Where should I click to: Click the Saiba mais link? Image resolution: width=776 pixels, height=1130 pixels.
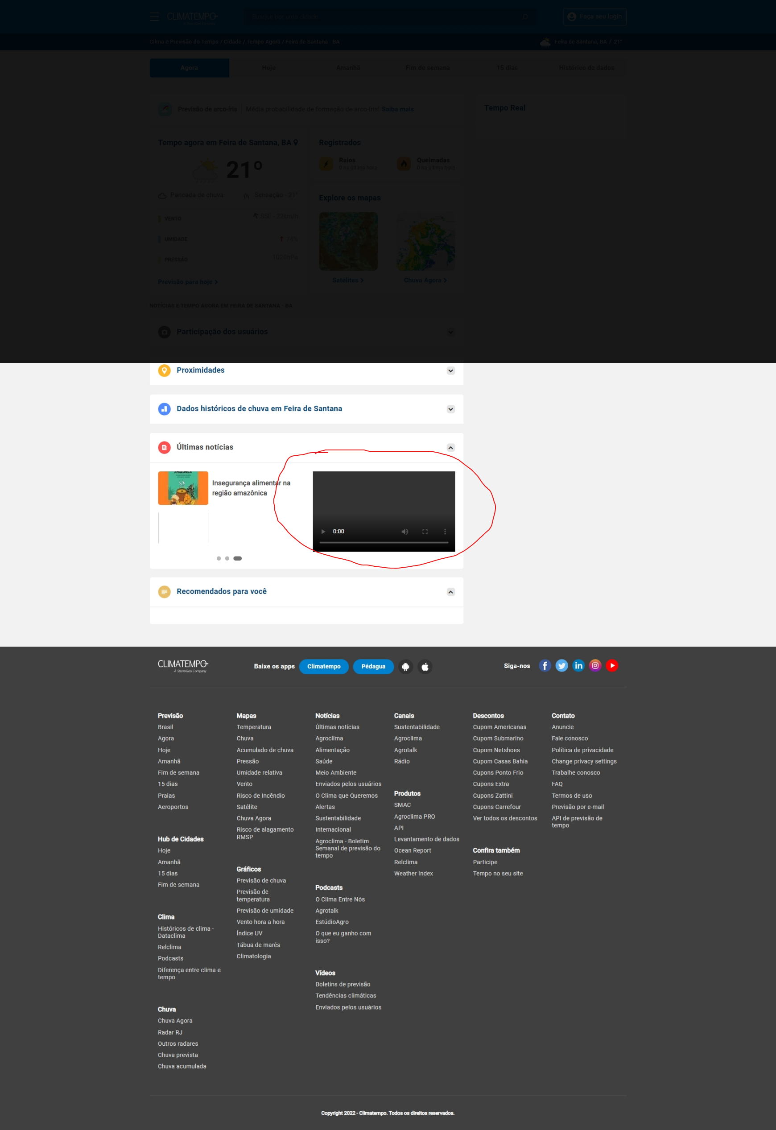point(398,109)
